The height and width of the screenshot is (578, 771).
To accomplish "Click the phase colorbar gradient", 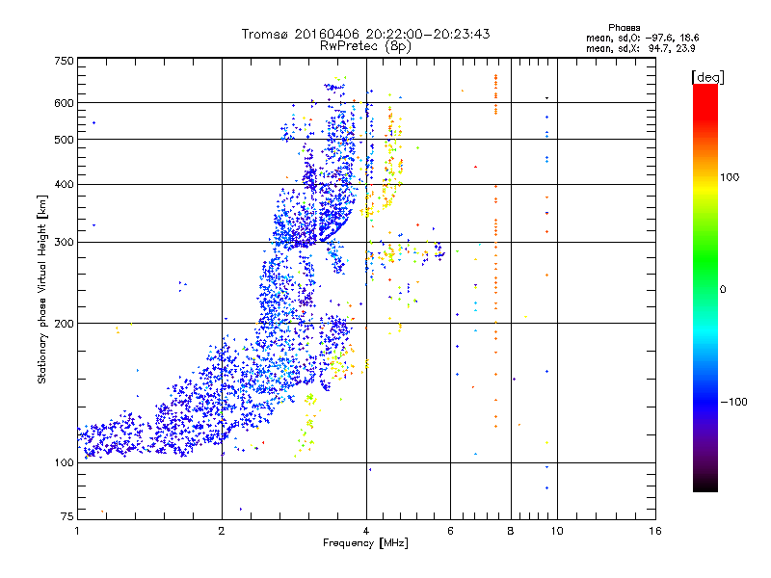I will click(x=705, y=287).
